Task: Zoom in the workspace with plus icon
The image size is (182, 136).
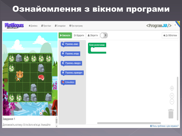Action: tap(172, 96)
